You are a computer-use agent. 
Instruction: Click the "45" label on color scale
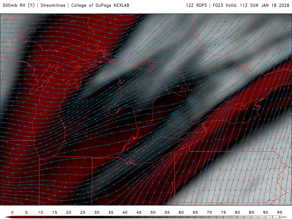[139, 212]
